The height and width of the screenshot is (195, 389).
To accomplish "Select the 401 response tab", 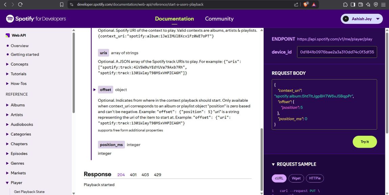I will click(x=133, y=175).
